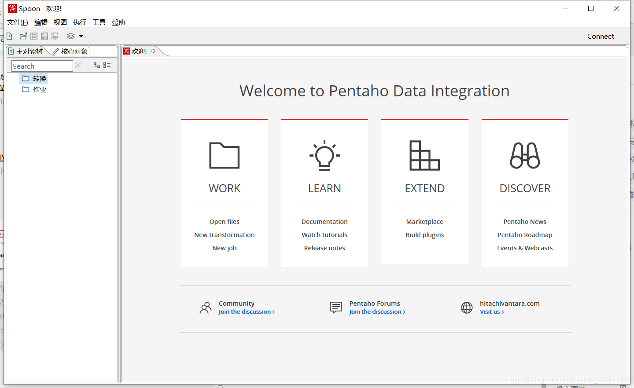This screenshot has width=634, height=388.
Task: Open the Documentation link
Action: pos(324,222)
